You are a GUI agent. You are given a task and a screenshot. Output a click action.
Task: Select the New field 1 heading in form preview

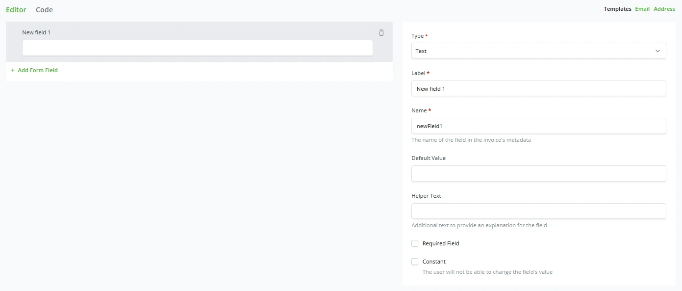click(36, 32)
